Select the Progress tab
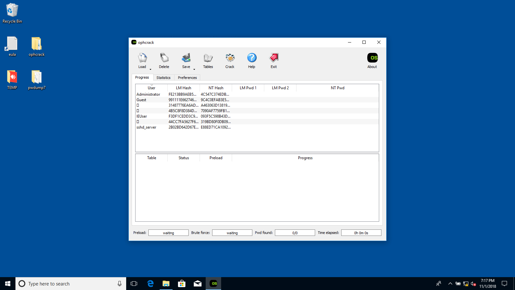Viewport: 515px width, 290px height. coord(142,77)
